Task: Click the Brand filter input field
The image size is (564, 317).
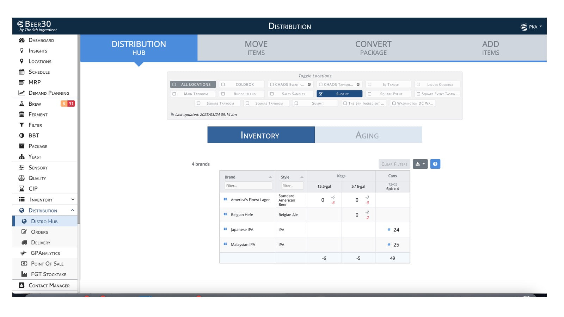Action: point(248,186)
